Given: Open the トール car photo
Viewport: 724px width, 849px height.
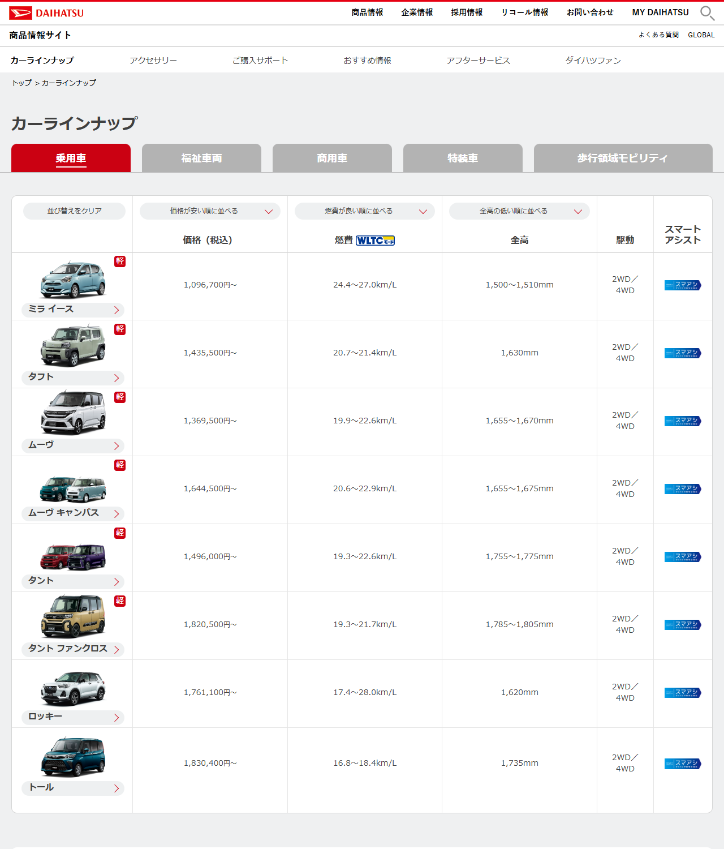Looking at the screenshot, I should click(73, 757).
